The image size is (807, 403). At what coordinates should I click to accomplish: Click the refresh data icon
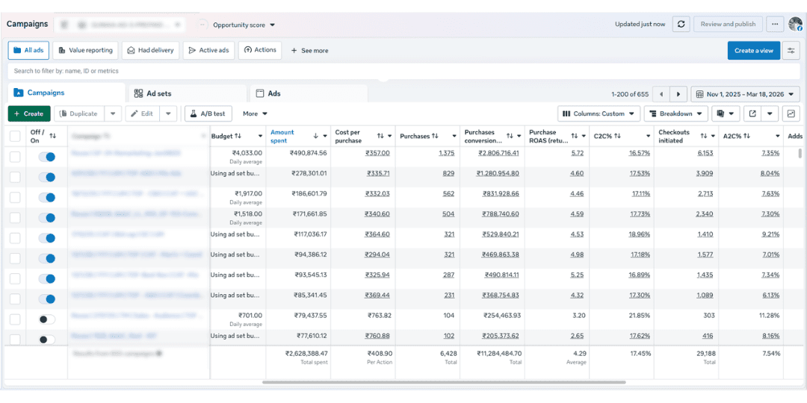pos(681,24)
